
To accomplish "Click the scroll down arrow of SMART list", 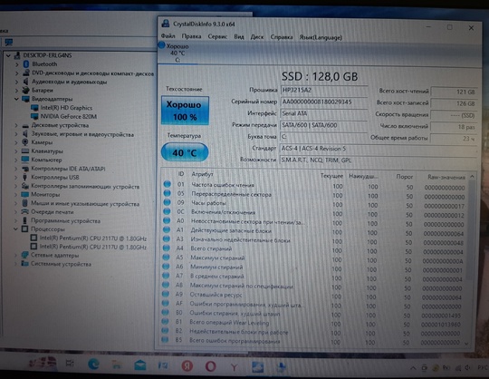I will tap(466, 344).
